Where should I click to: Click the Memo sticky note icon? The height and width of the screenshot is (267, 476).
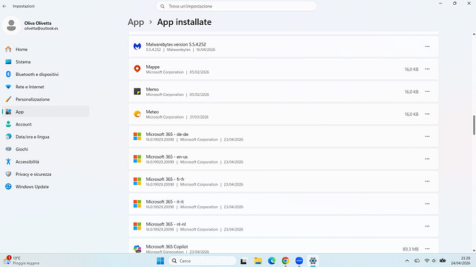click(x=137, y=92)
